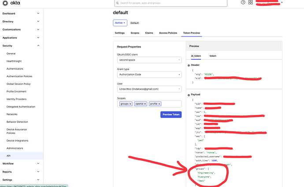Click the Okta logo
304x187 pixels.
pos(11,3)
